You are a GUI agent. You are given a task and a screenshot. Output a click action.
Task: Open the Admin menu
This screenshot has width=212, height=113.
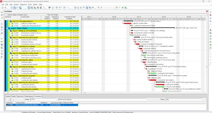[36, 4]
